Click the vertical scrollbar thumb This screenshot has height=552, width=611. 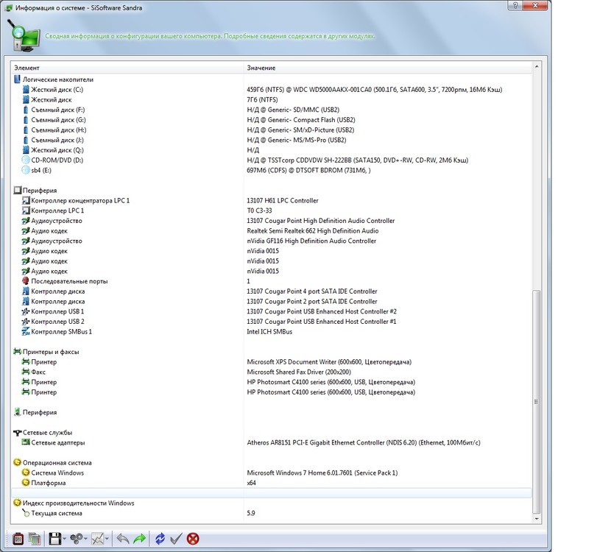pyautogui.click(x=537, y=402)
